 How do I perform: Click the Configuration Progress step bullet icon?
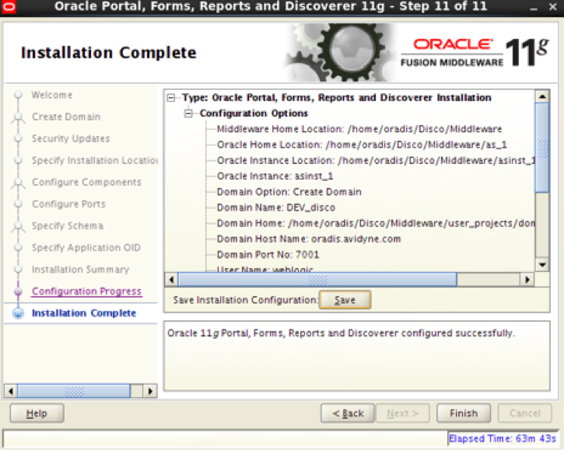(18, 291)
